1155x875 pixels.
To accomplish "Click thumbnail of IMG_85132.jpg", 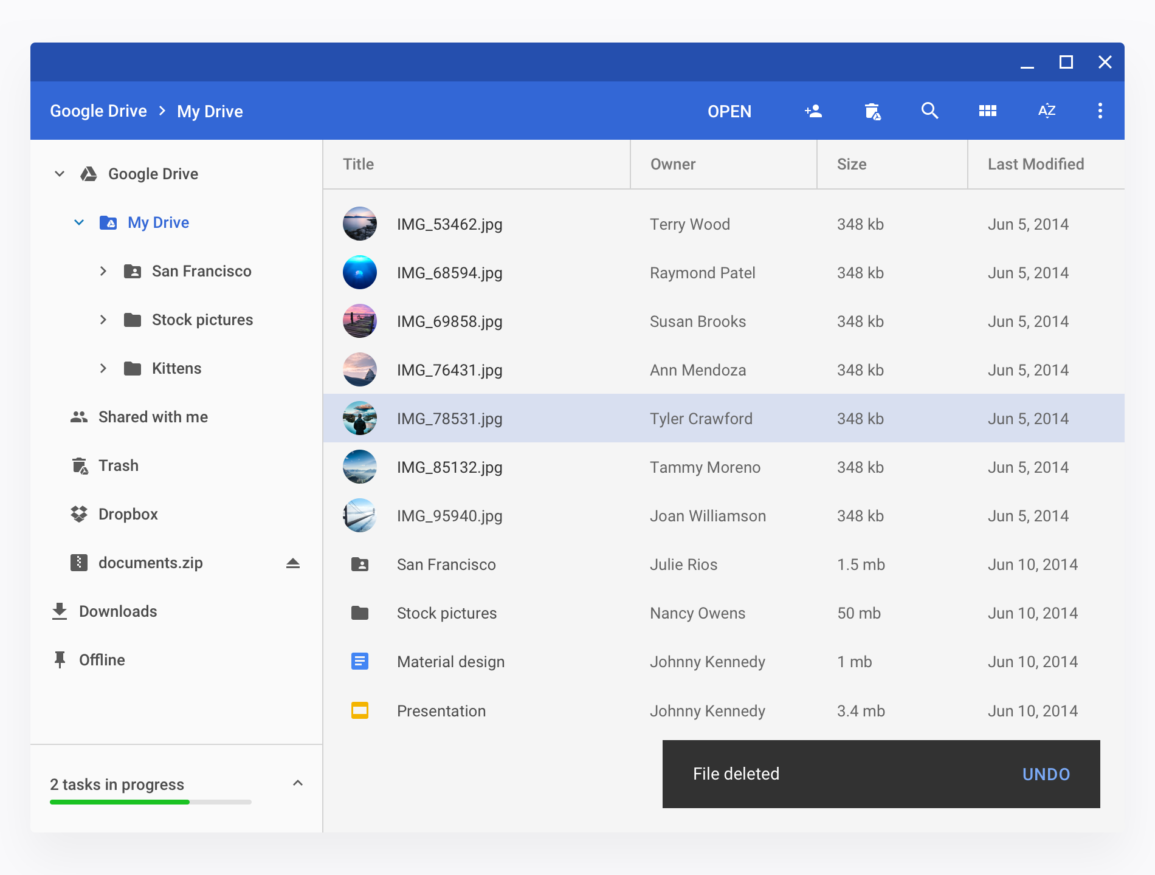I will coord(360,467).
